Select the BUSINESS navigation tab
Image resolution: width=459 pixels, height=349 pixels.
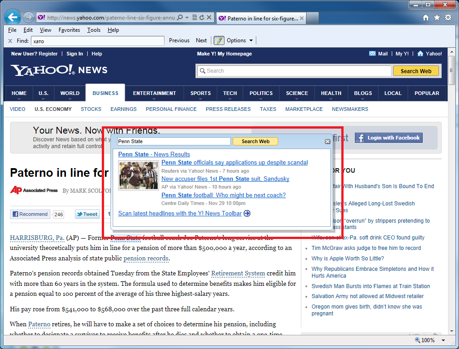tap(105, 93)
